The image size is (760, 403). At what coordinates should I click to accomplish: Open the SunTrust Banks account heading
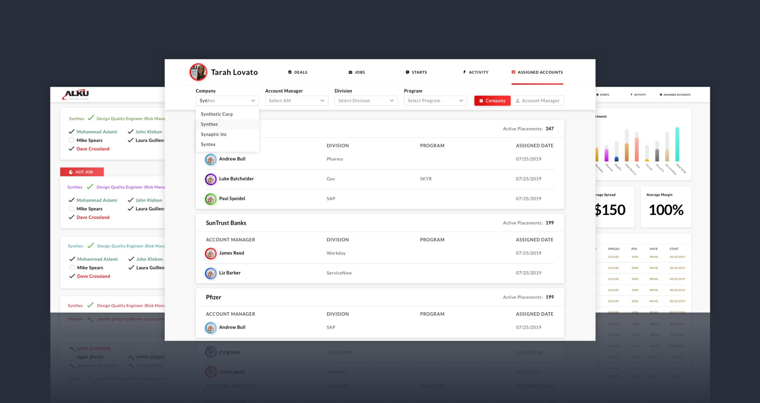(x=226, y=223)
